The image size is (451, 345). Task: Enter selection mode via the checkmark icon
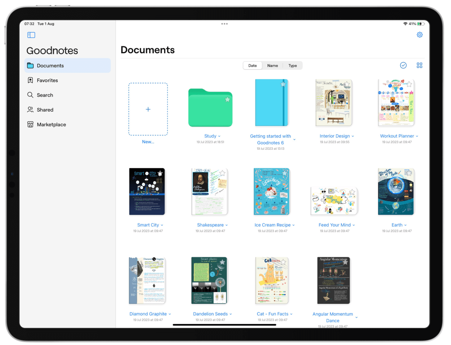(403, 65)
